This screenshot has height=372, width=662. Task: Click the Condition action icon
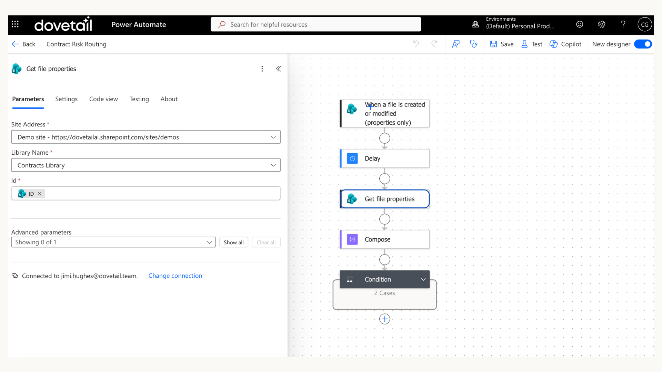click(350, 279)
